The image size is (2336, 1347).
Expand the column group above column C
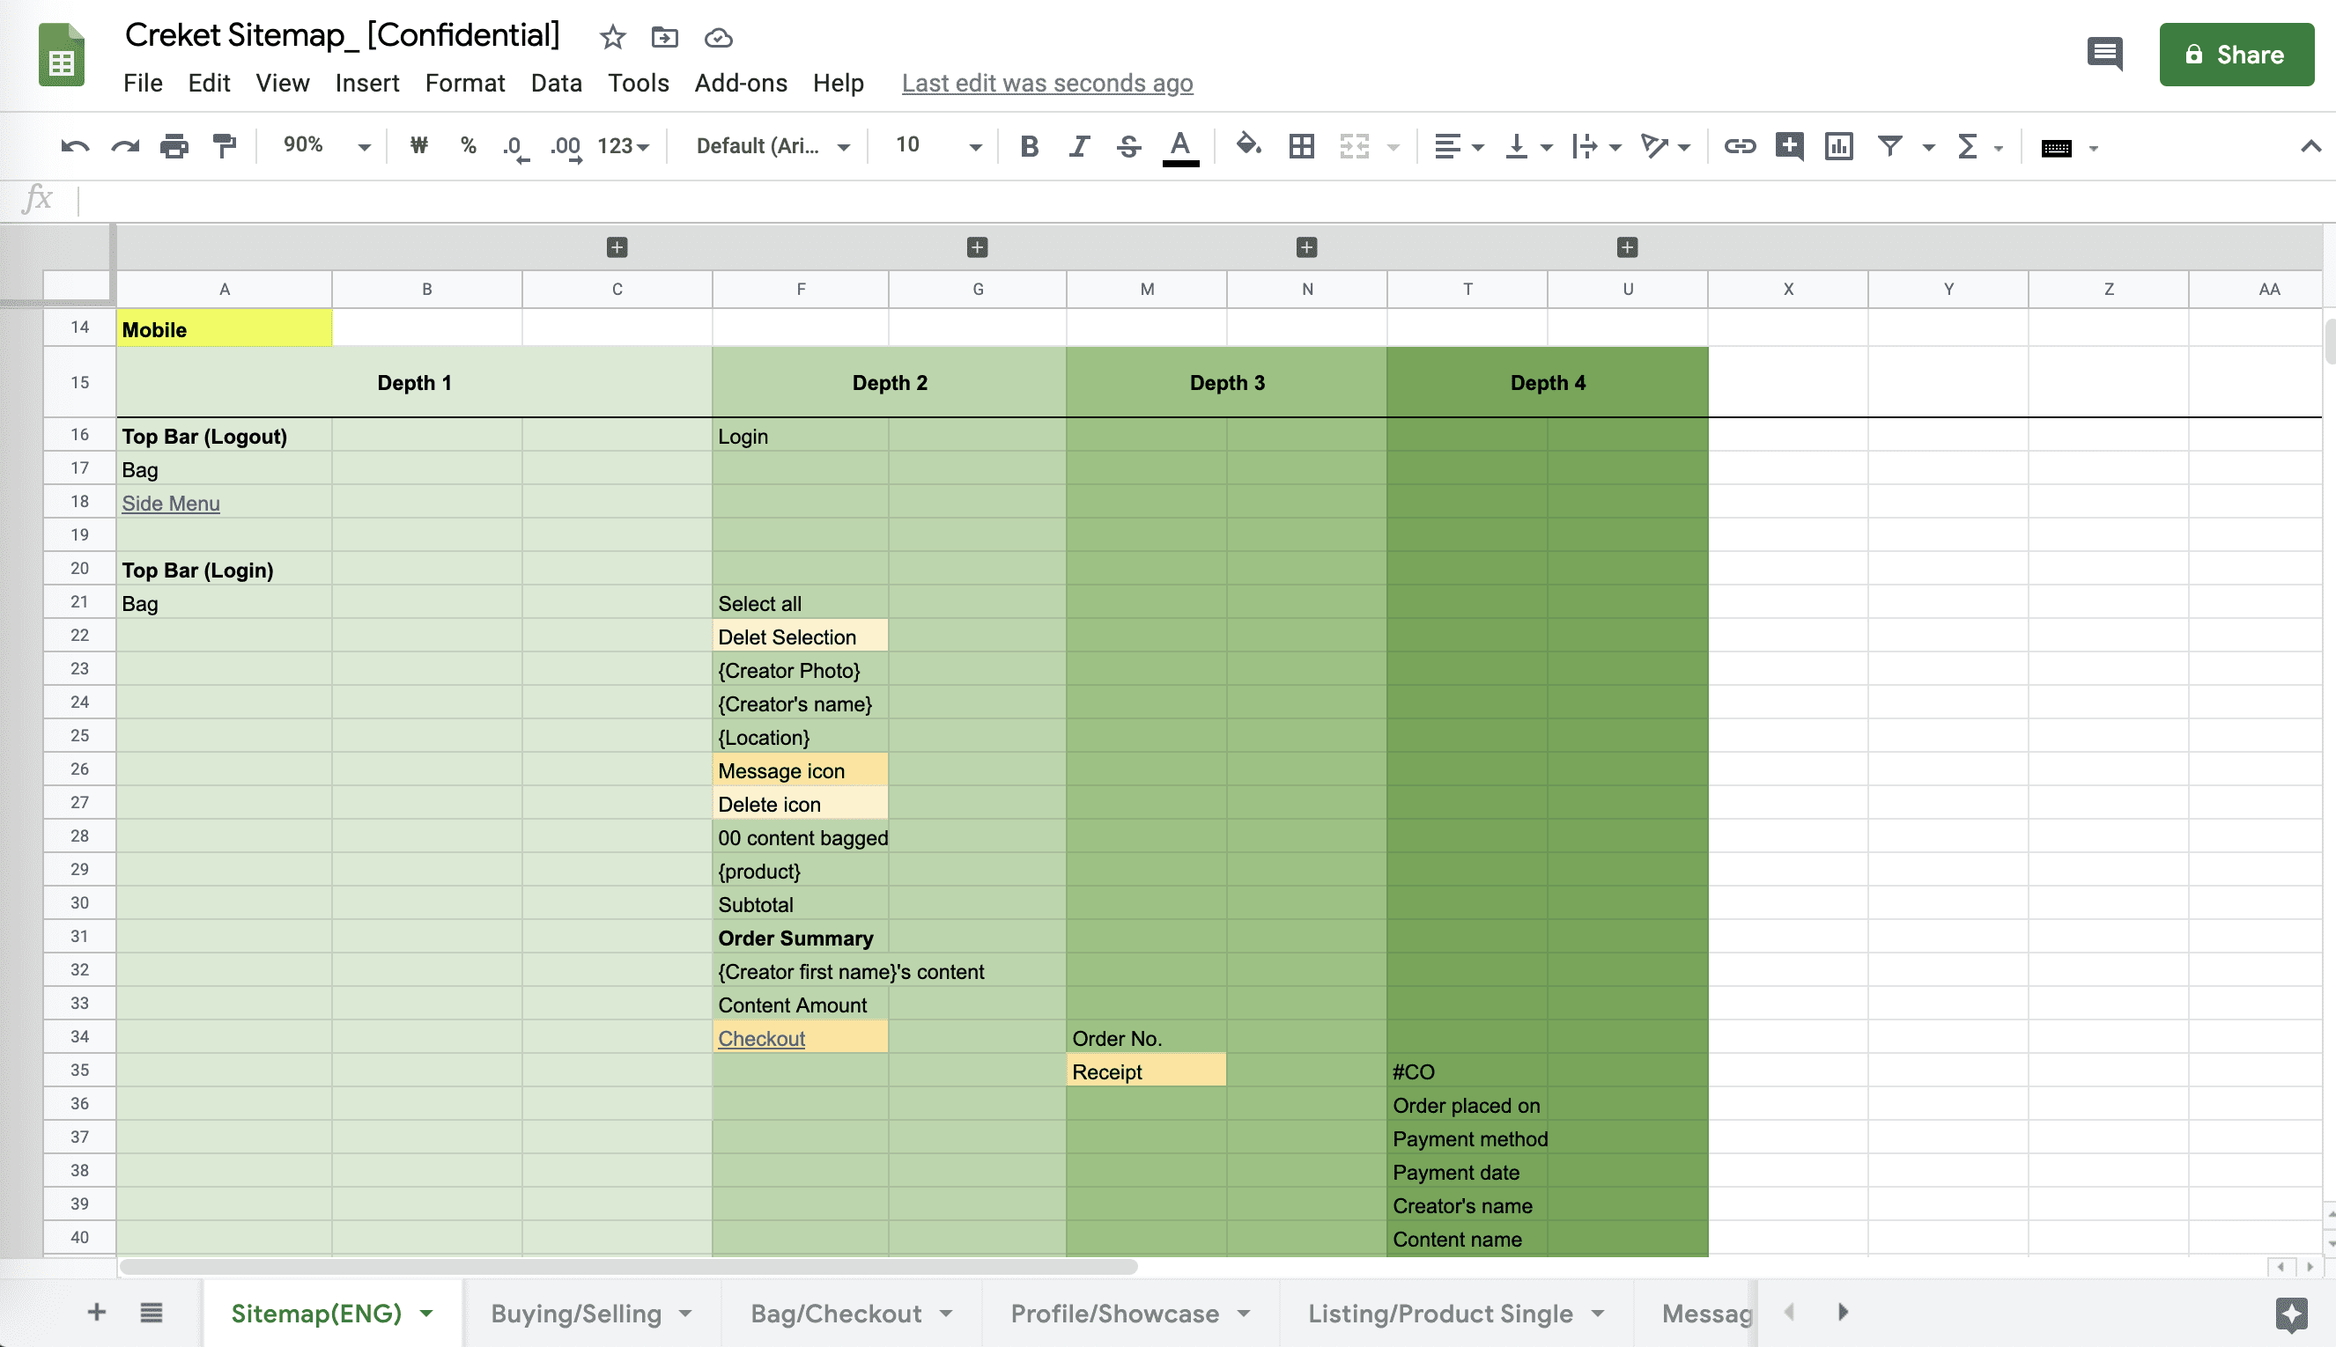[617, 247]
